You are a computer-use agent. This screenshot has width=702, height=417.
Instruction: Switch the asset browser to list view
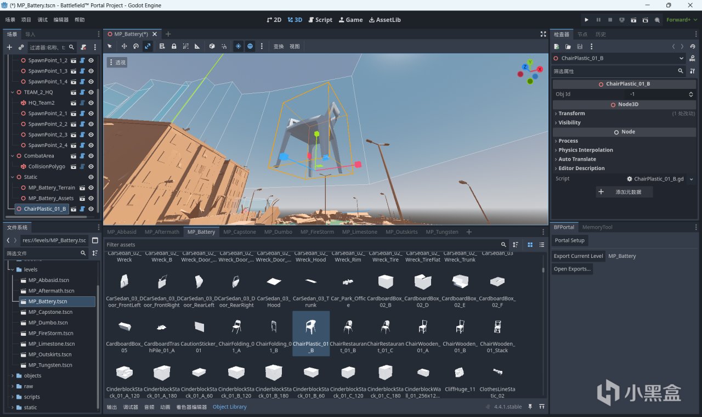pos(542,245)
